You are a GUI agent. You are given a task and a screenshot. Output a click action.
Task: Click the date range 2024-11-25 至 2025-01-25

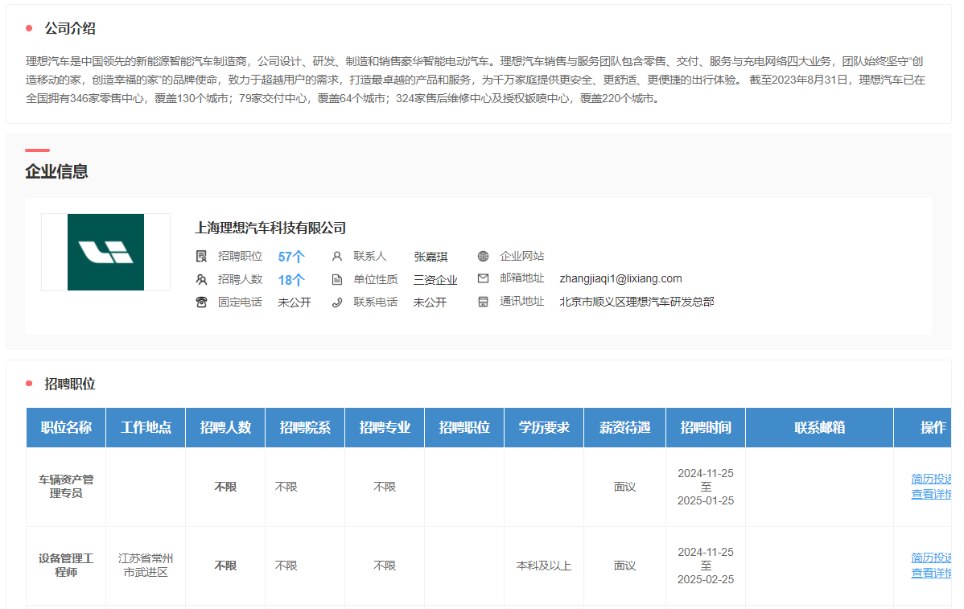pyautogui.click(x=706, y=487)
